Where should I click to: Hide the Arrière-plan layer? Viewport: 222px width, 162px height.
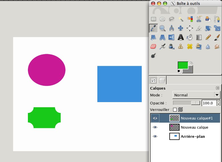[x=155, y=136]
